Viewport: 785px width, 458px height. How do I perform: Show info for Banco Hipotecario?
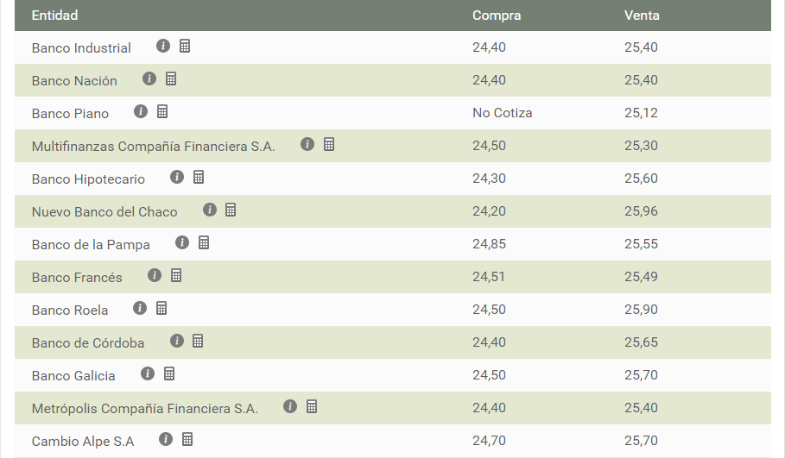tap(177, 177)
